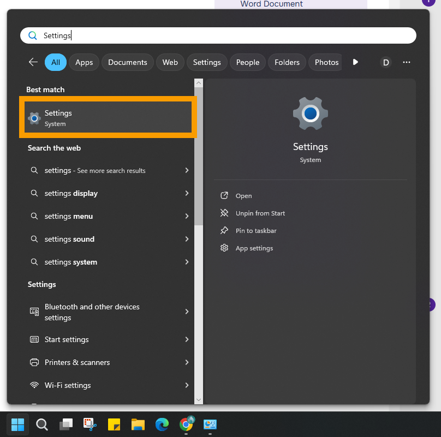441x437 pixels.
Task: Expand the Bluetooth and other devices chevron
Action: 187,312
